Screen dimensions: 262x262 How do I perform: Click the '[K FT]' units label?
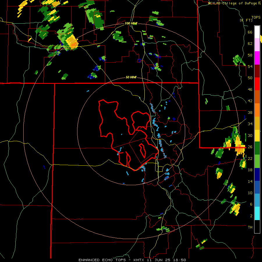coord(246,20)
